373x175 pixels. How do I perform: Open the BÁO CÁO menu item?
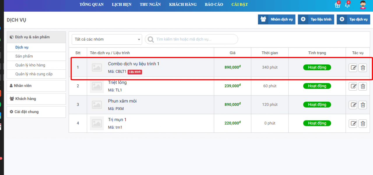[214, 5]
